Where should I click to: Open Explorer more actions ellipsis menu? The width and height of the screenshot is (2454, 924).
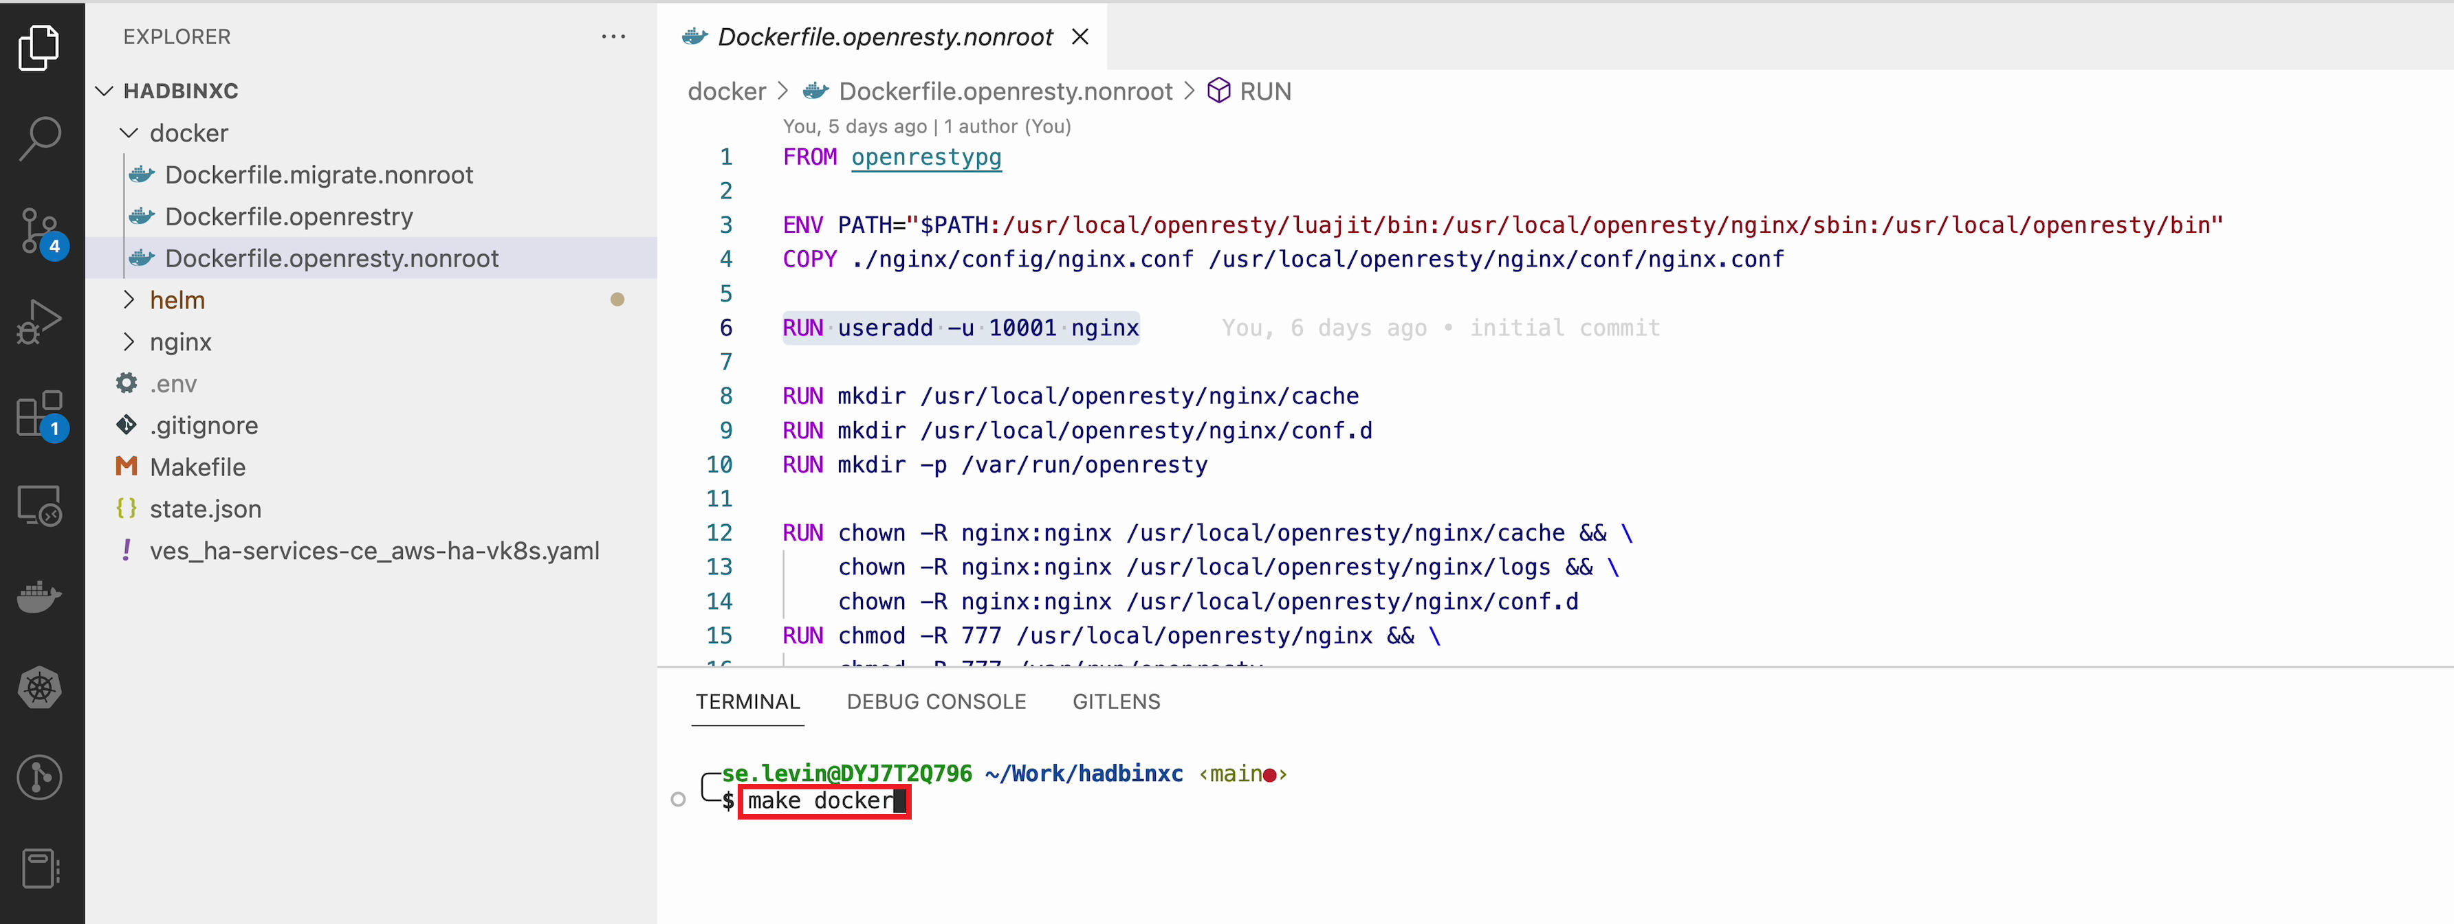point(613,37)
